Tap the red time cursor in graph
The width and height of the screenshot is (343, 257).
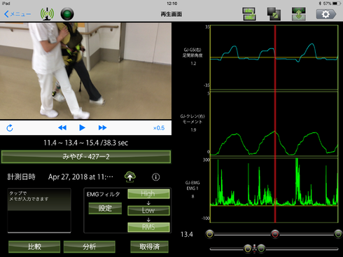(275, 124)
